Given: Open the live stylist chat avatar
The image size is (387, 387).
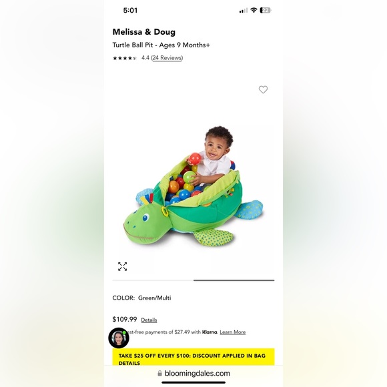Looking at the screenshot, I should [x=119, y=338].
